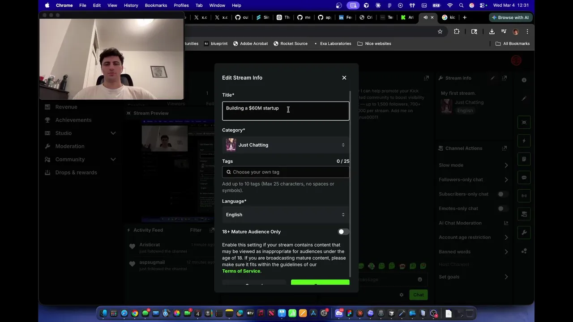Viewport: 573px width, 322px height.
Task: Switch to the LinkedIn tab
Action: click(345, 17)
